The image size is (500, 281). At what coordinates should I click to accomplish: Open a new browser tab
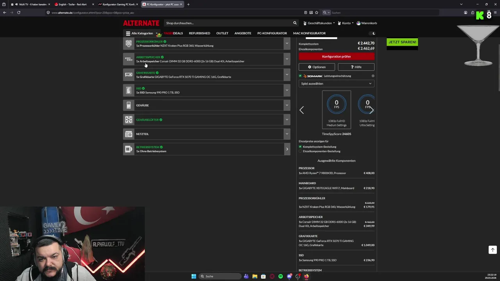coord(188,4)
